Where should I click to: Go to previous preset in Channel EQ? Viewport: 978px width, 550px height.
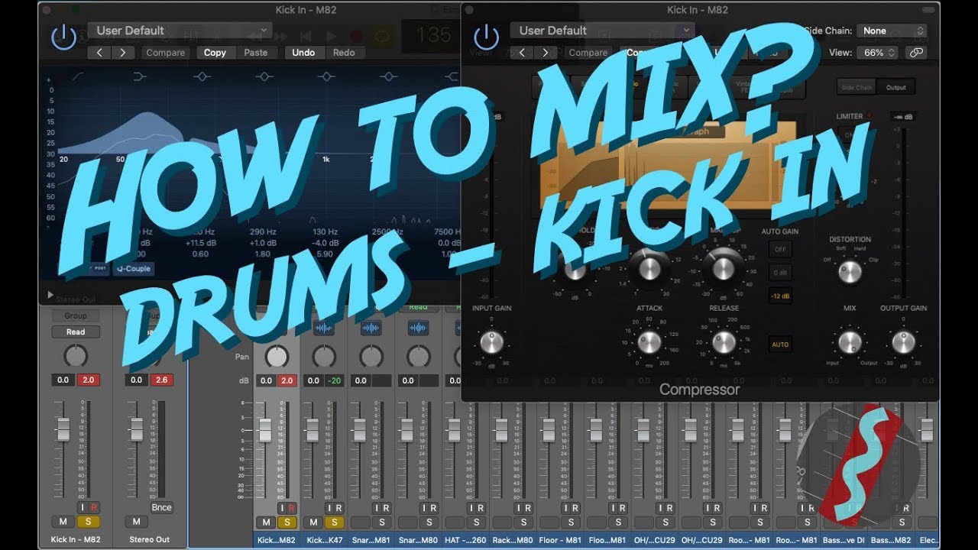pos(99,53)
